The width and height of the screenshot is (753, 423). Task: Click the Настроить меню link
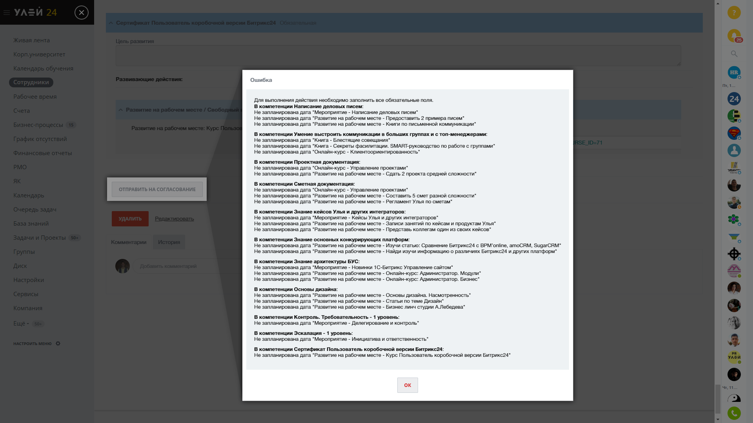click(32, 343)
